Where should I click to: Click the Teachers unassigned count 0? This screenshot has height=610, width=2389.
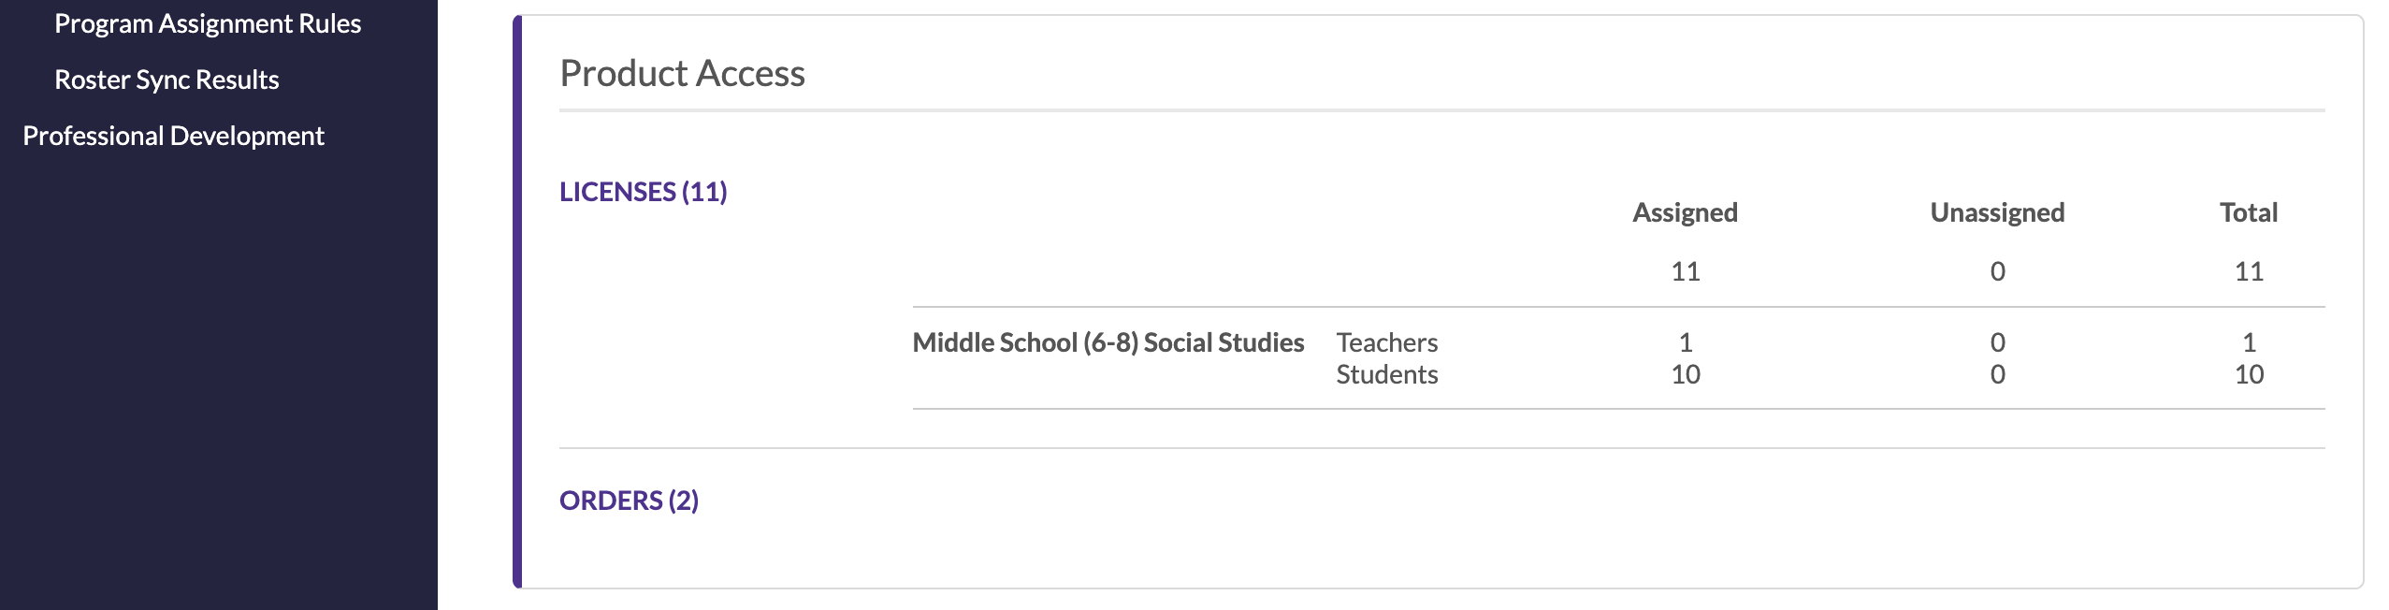point(1997,343)
